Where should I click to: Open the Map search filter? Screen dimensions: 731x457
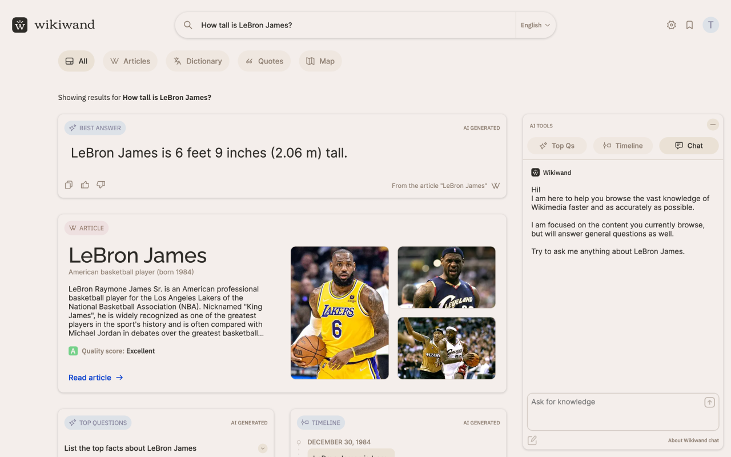(320, 61)
